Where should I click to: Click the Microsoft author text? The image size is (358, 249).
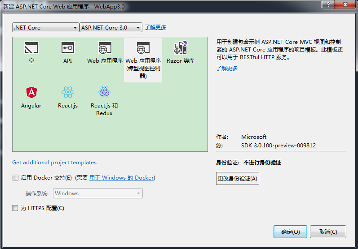coord(254,137)
